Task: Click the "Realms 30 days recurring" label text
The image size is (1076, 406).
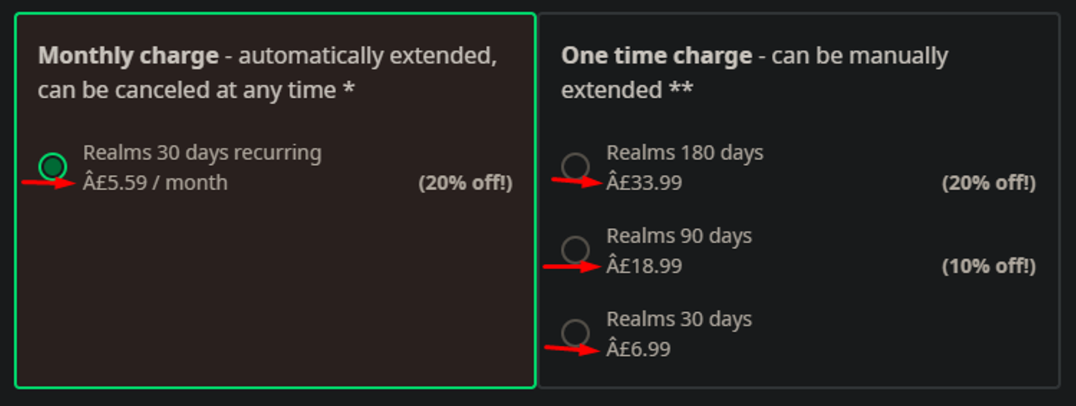Action: (x=202, y=153)
